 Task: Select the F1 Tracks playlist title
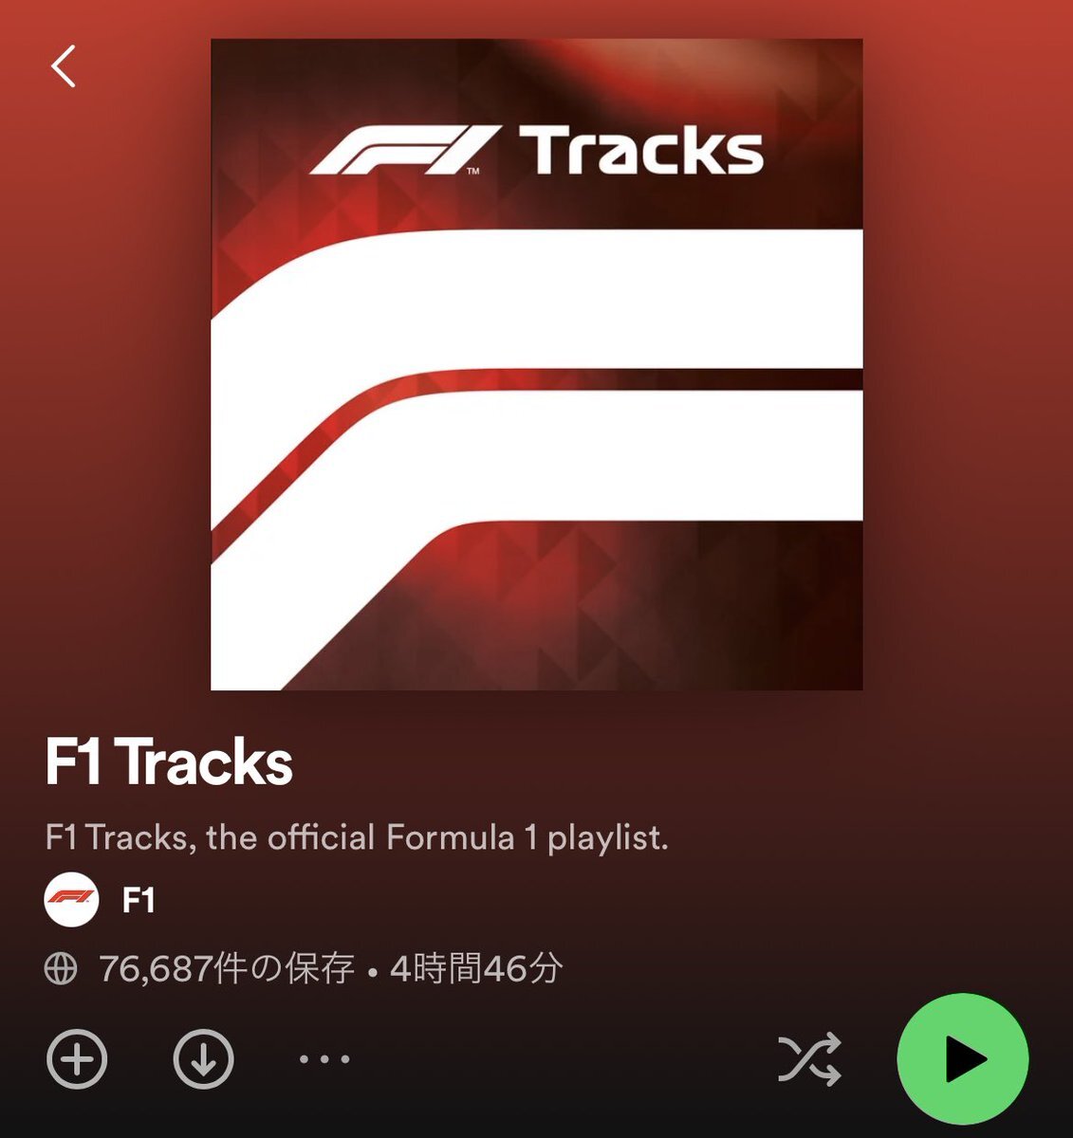click(169, 762)
